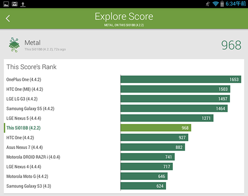Screen dimensions: 248x196
Task: Select HTC One (M8) (4.4.2) row label
Action: (25, 89)
